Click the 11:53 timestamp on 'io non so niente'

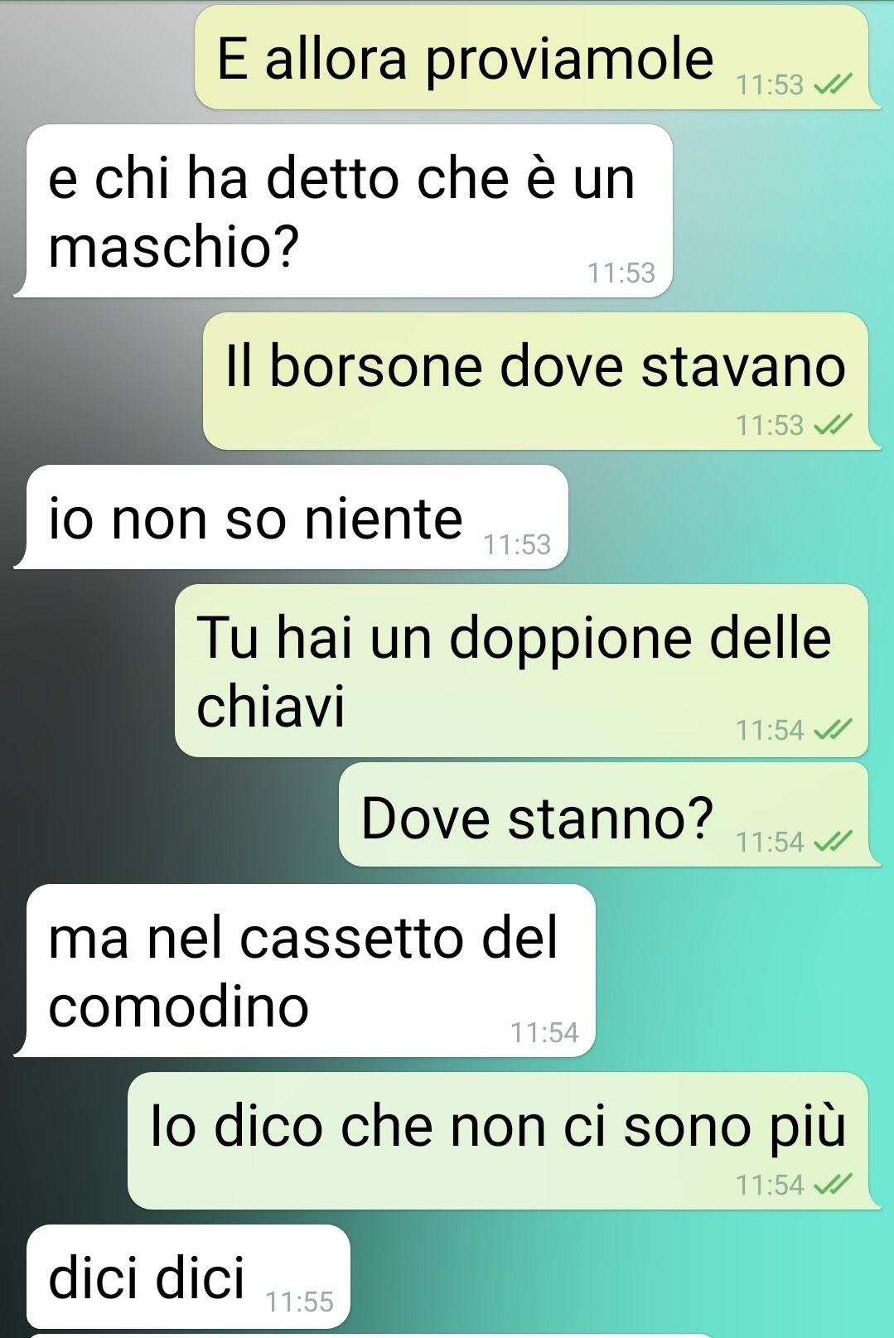(x=517, y=544)
